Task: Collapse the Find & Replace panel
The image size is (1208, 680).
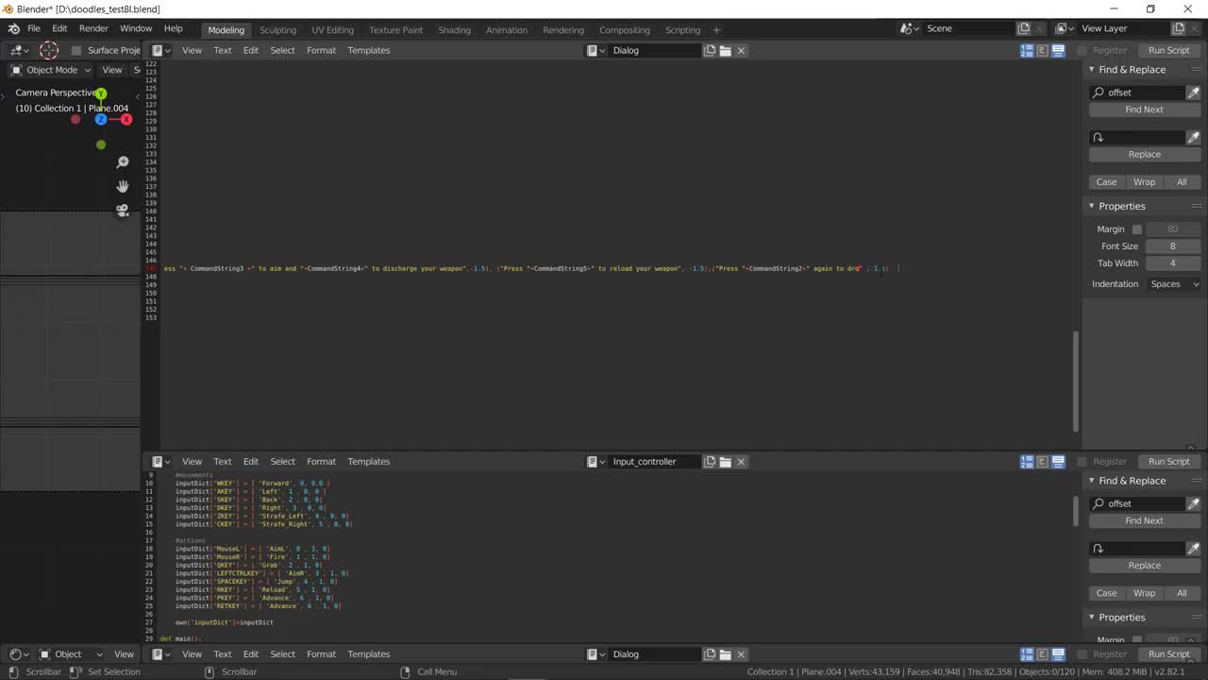Action: 1092,70
